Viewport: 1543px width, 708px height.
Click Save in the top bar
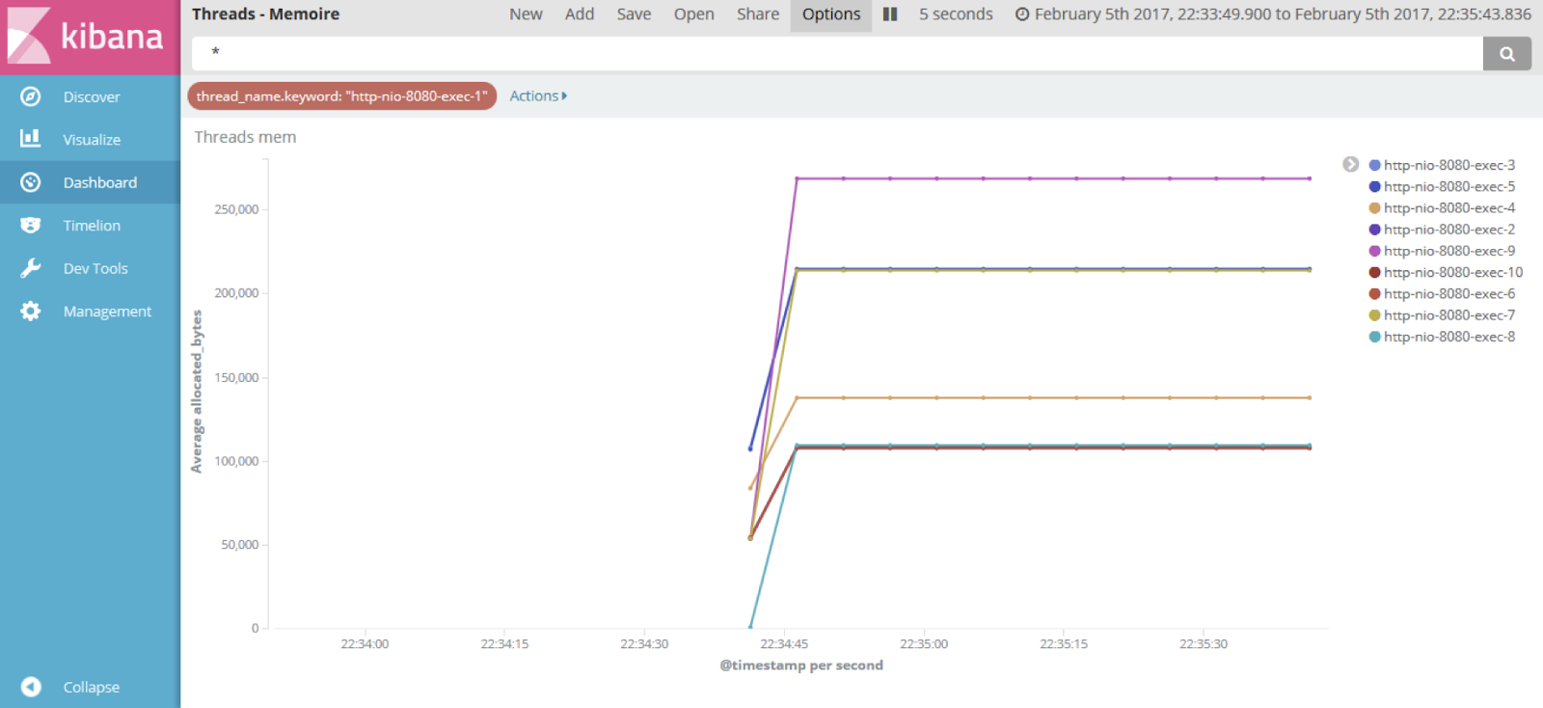coord(634,14)
